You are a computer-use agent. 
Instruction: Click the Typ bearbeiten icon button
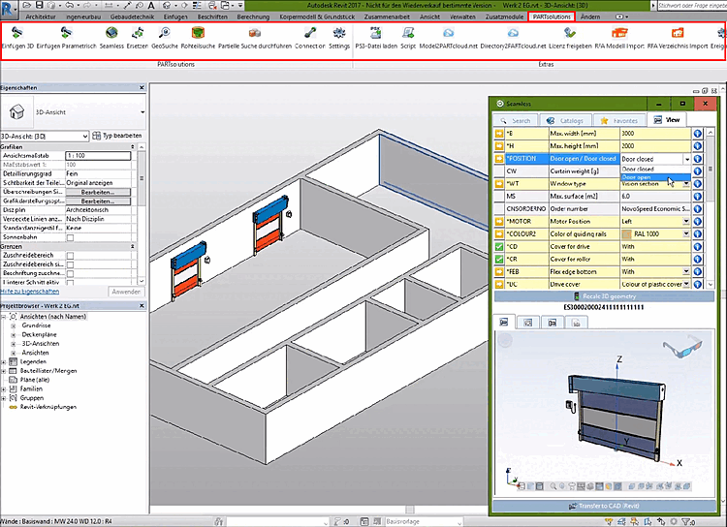(96, 136)
